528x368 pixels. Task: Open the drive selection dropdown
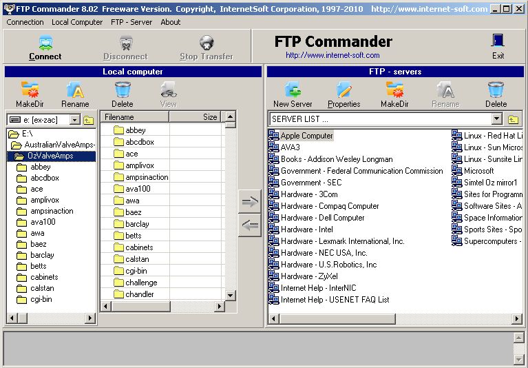click(x=75, y=120)
